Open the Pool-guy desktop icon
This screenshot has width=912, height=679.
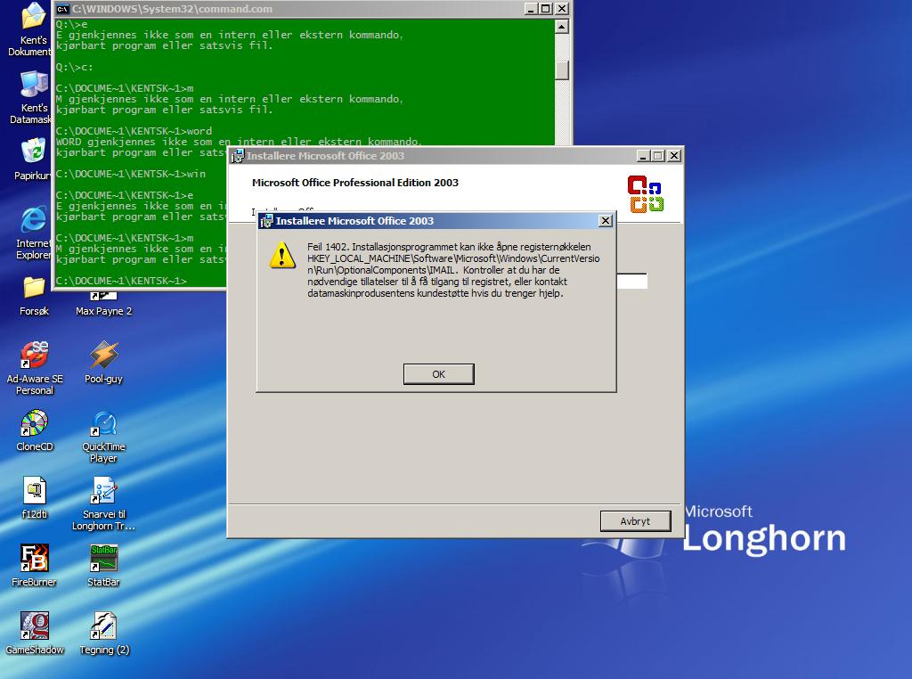point(103,363)
